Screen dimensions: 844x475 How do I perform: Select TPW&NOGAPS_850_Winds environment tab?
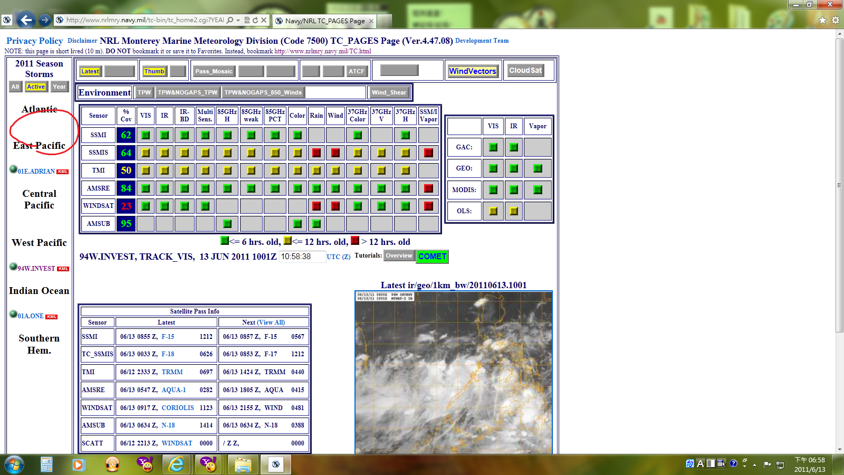(263, 92)
